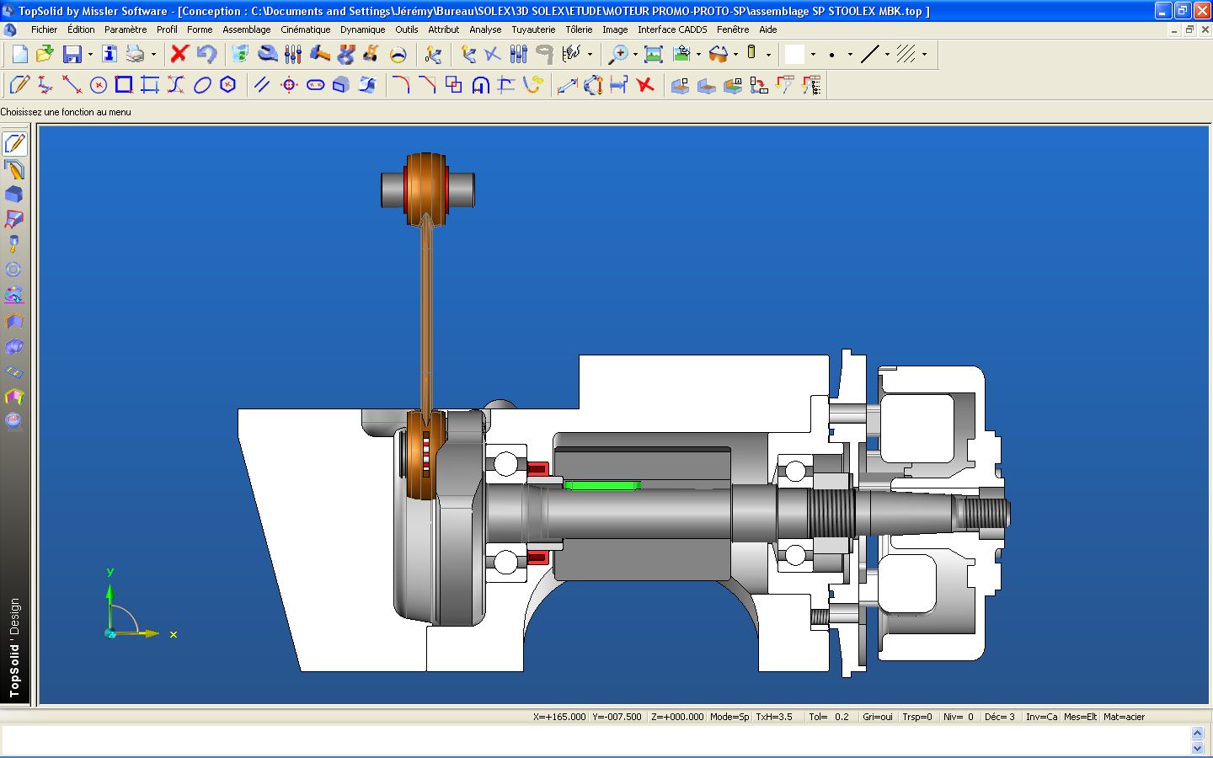
Task: Click the red X delete icon
Action: pyautogui.click(x=179, y=55)
